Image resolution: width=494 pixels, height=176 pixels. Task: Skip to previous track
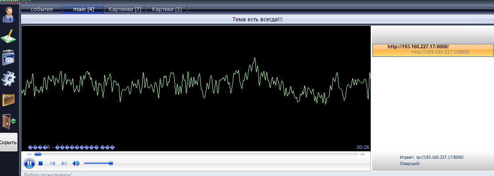(53, 164)
